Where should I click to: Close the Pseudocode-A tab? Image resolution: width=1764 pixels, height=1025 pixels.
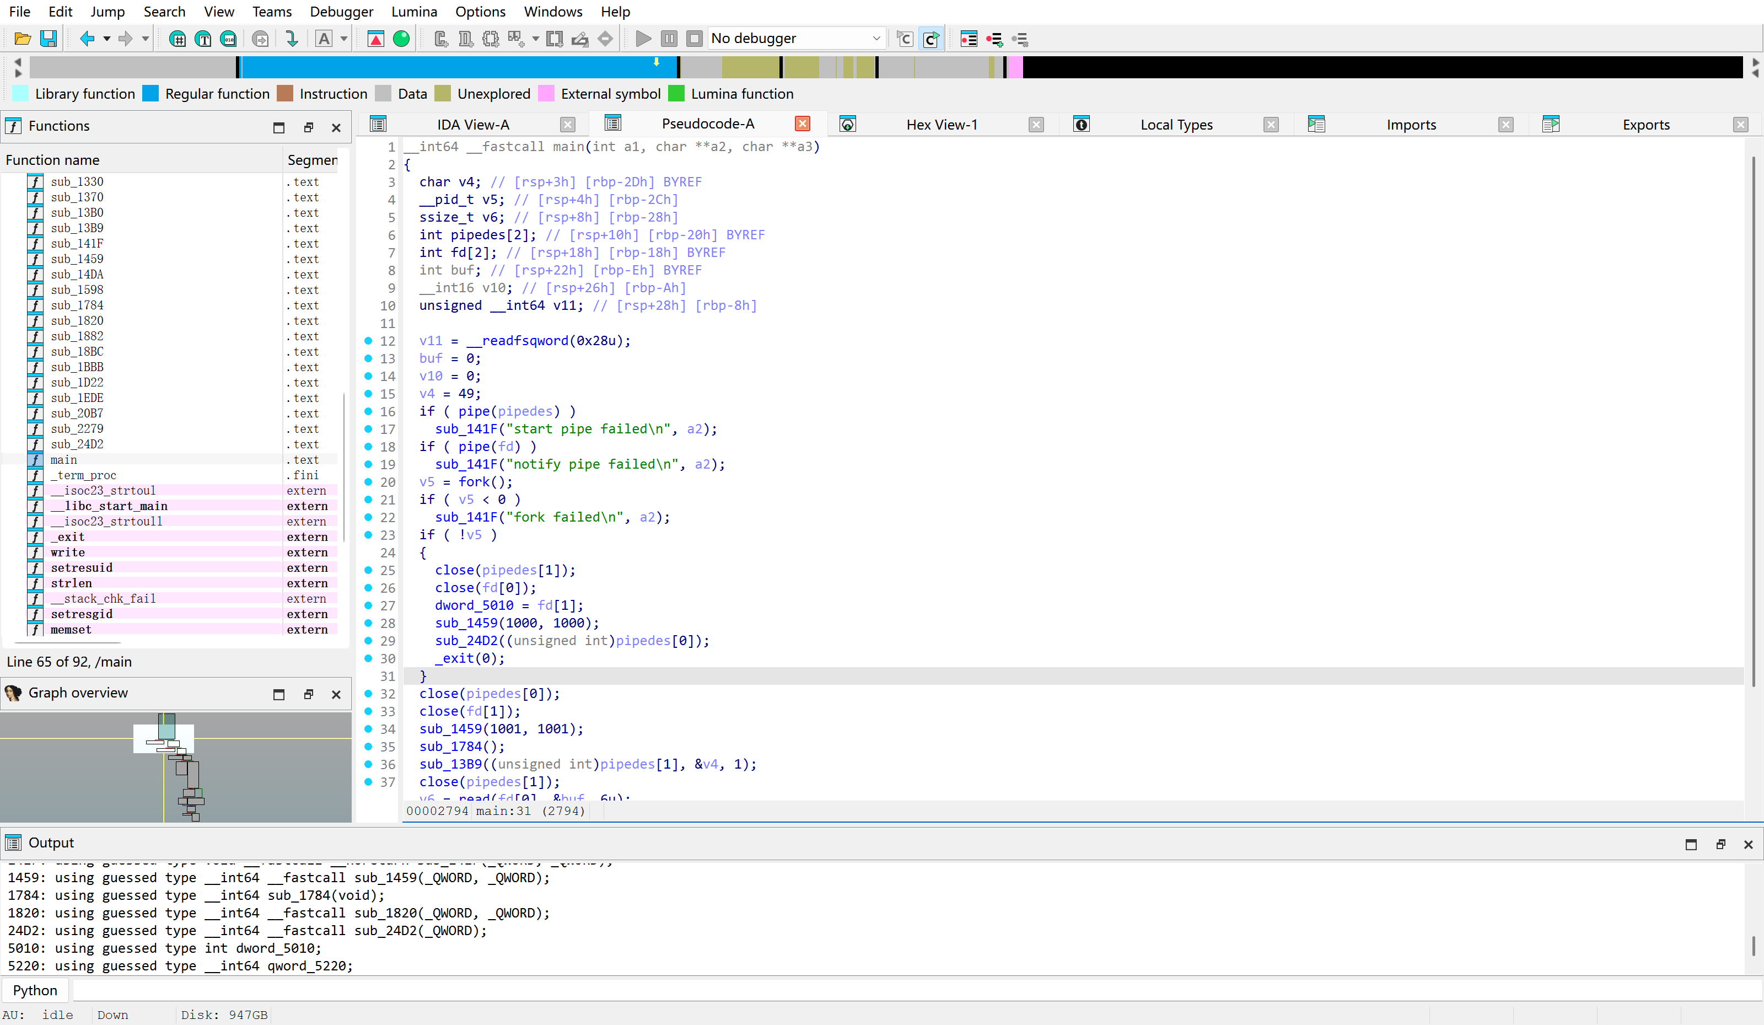point(803,123)
